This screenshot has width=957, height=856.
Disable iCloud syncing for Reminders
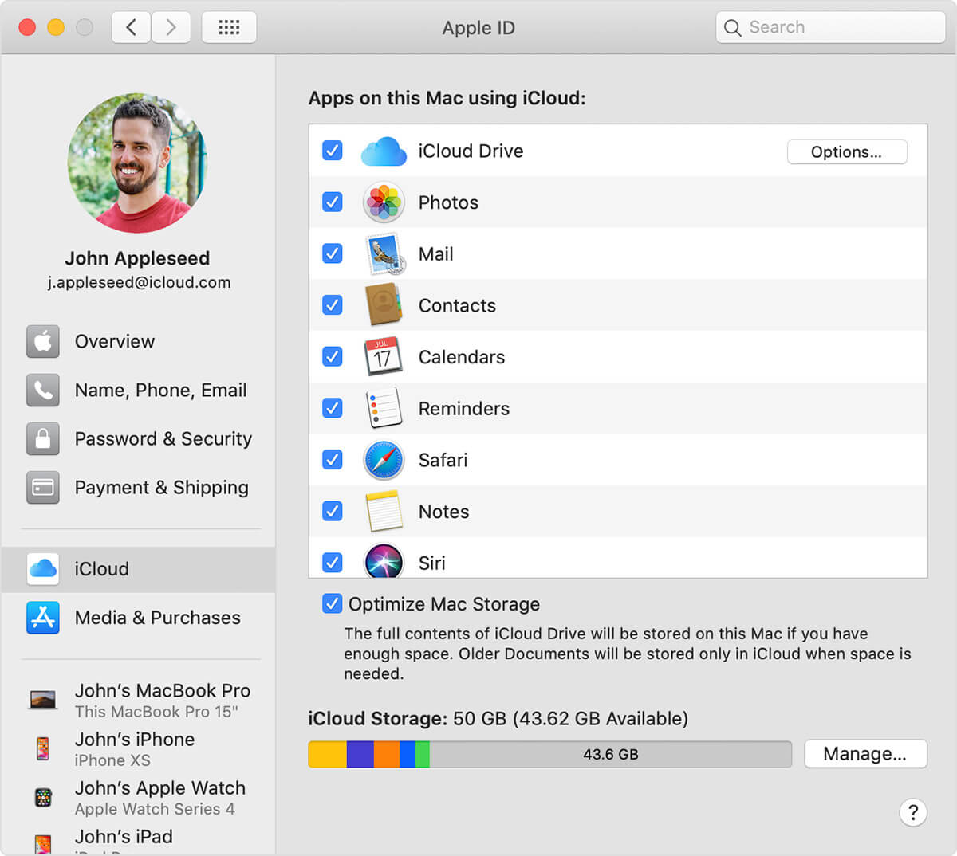tap(332, 408)
